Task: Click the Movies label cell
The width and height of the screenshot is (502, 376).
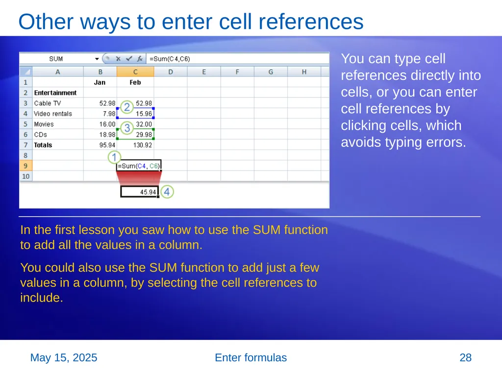Action: click(58, 124)
